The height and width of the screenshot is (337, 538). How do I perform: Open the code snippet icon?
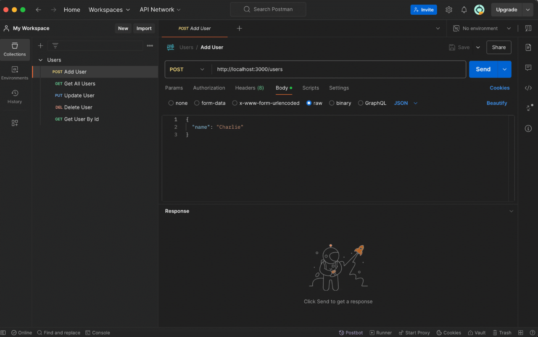click(528, 88)
